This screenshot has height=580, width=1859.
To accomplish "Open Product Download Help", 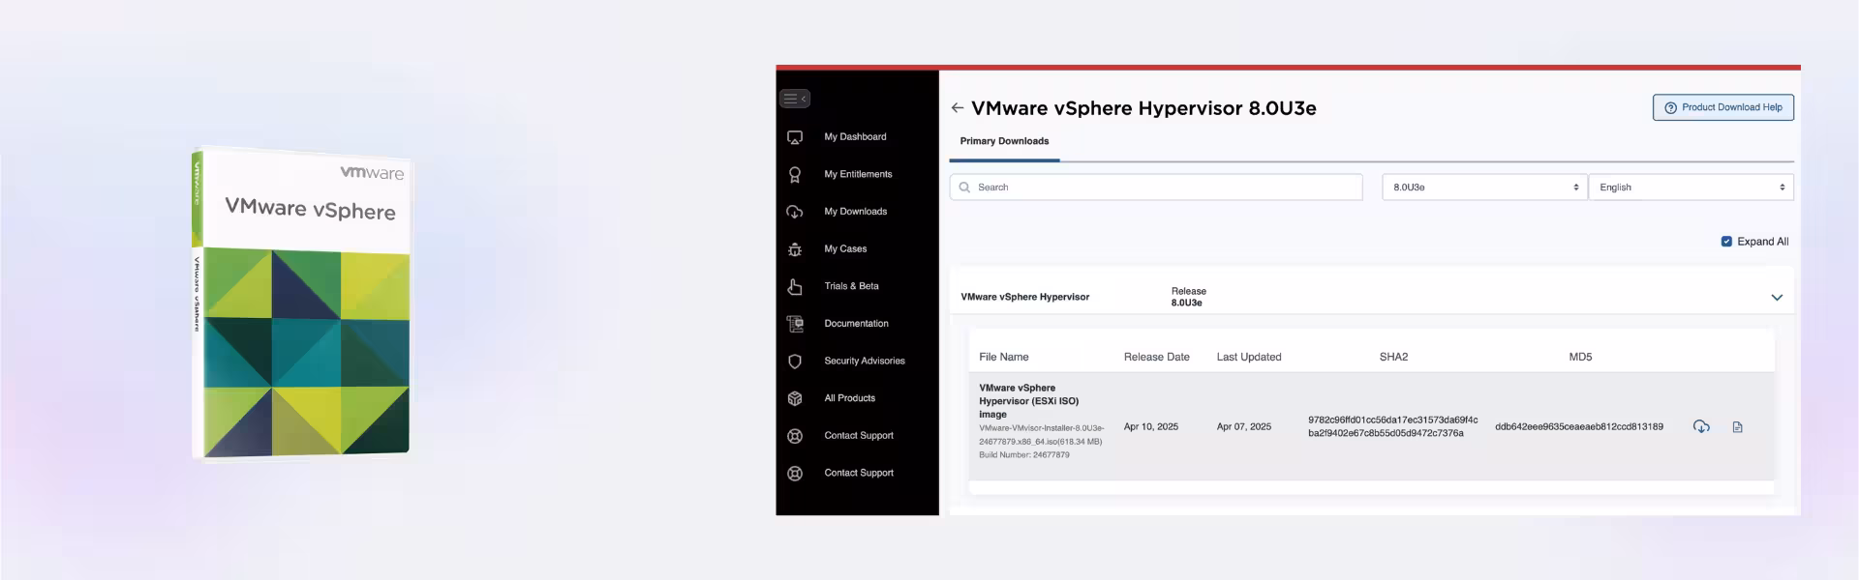I will click(1722, 107).
